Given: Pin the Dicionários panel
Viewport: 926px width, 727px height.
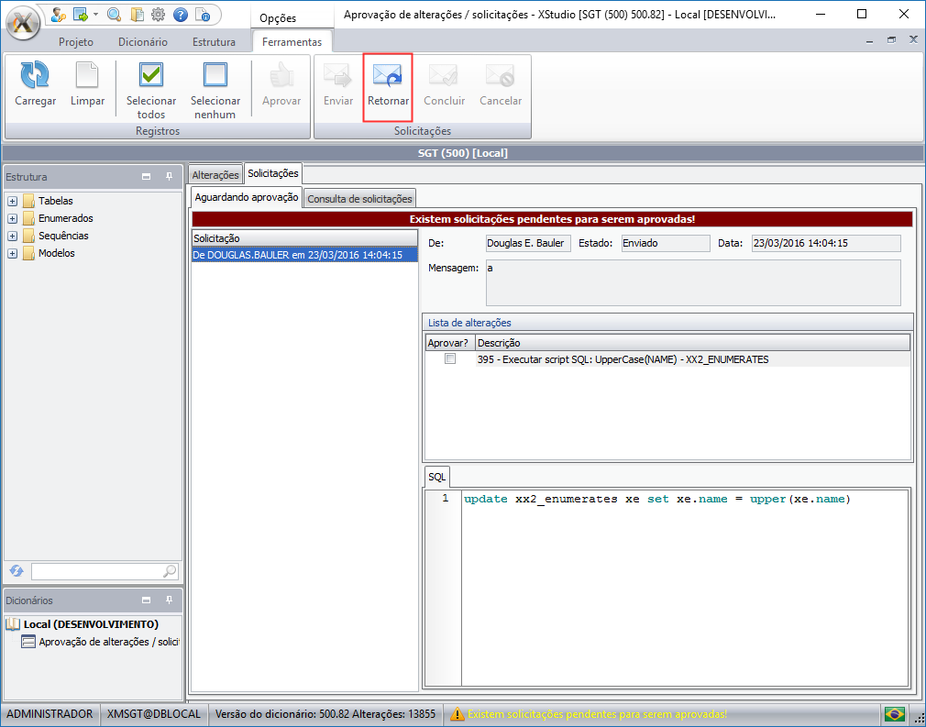Looking at the screenshot, I should coord(169,600).
